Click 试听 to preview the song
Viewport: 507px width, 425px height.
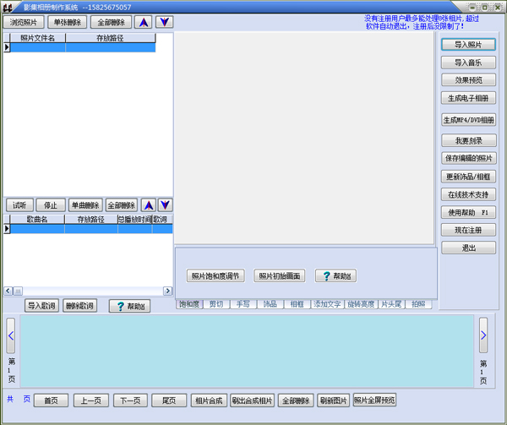click(x=19, y=205)
